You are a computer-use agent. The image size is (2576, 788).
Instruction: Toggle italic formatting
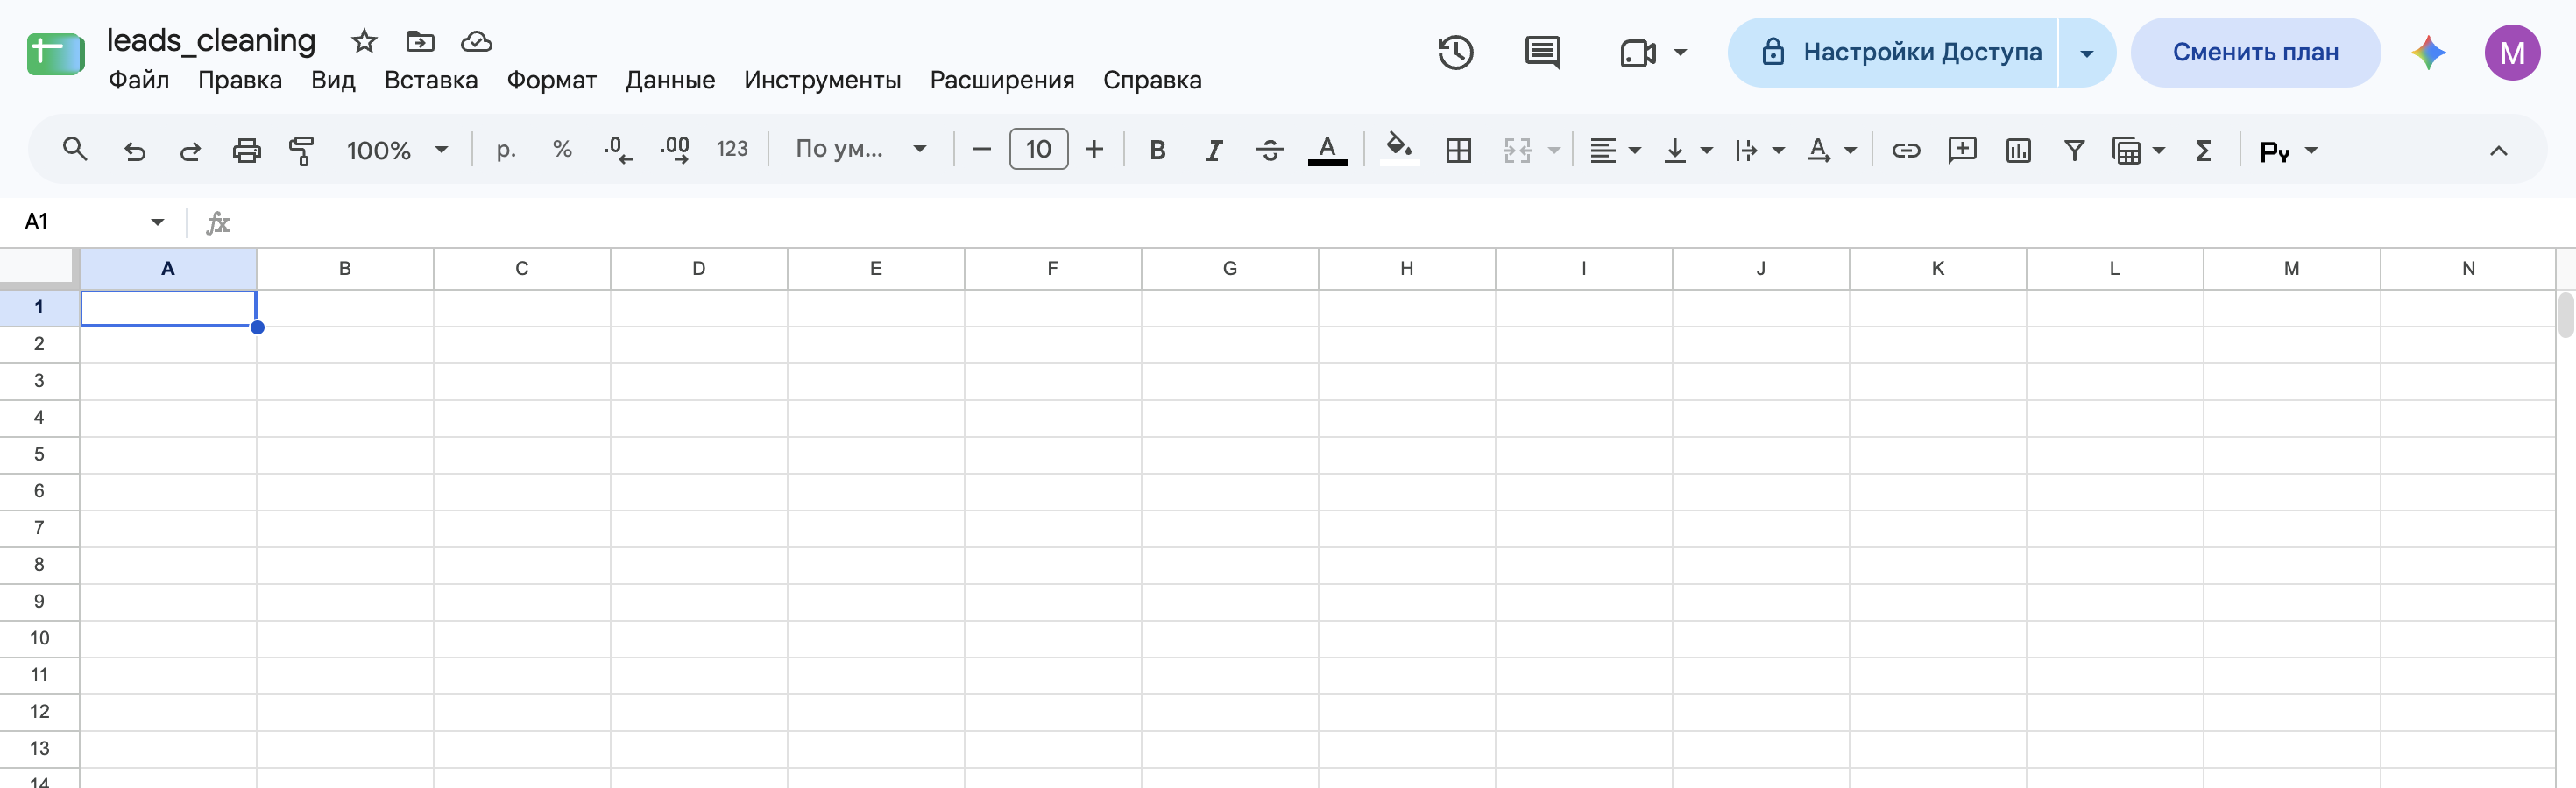coord(1213,150)
